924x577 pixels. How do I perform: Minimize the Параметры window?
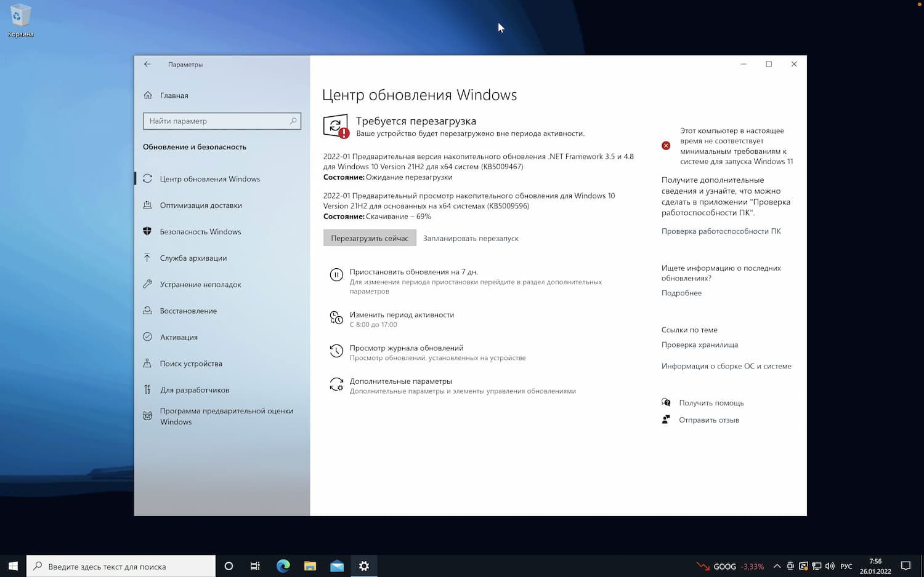744,64
